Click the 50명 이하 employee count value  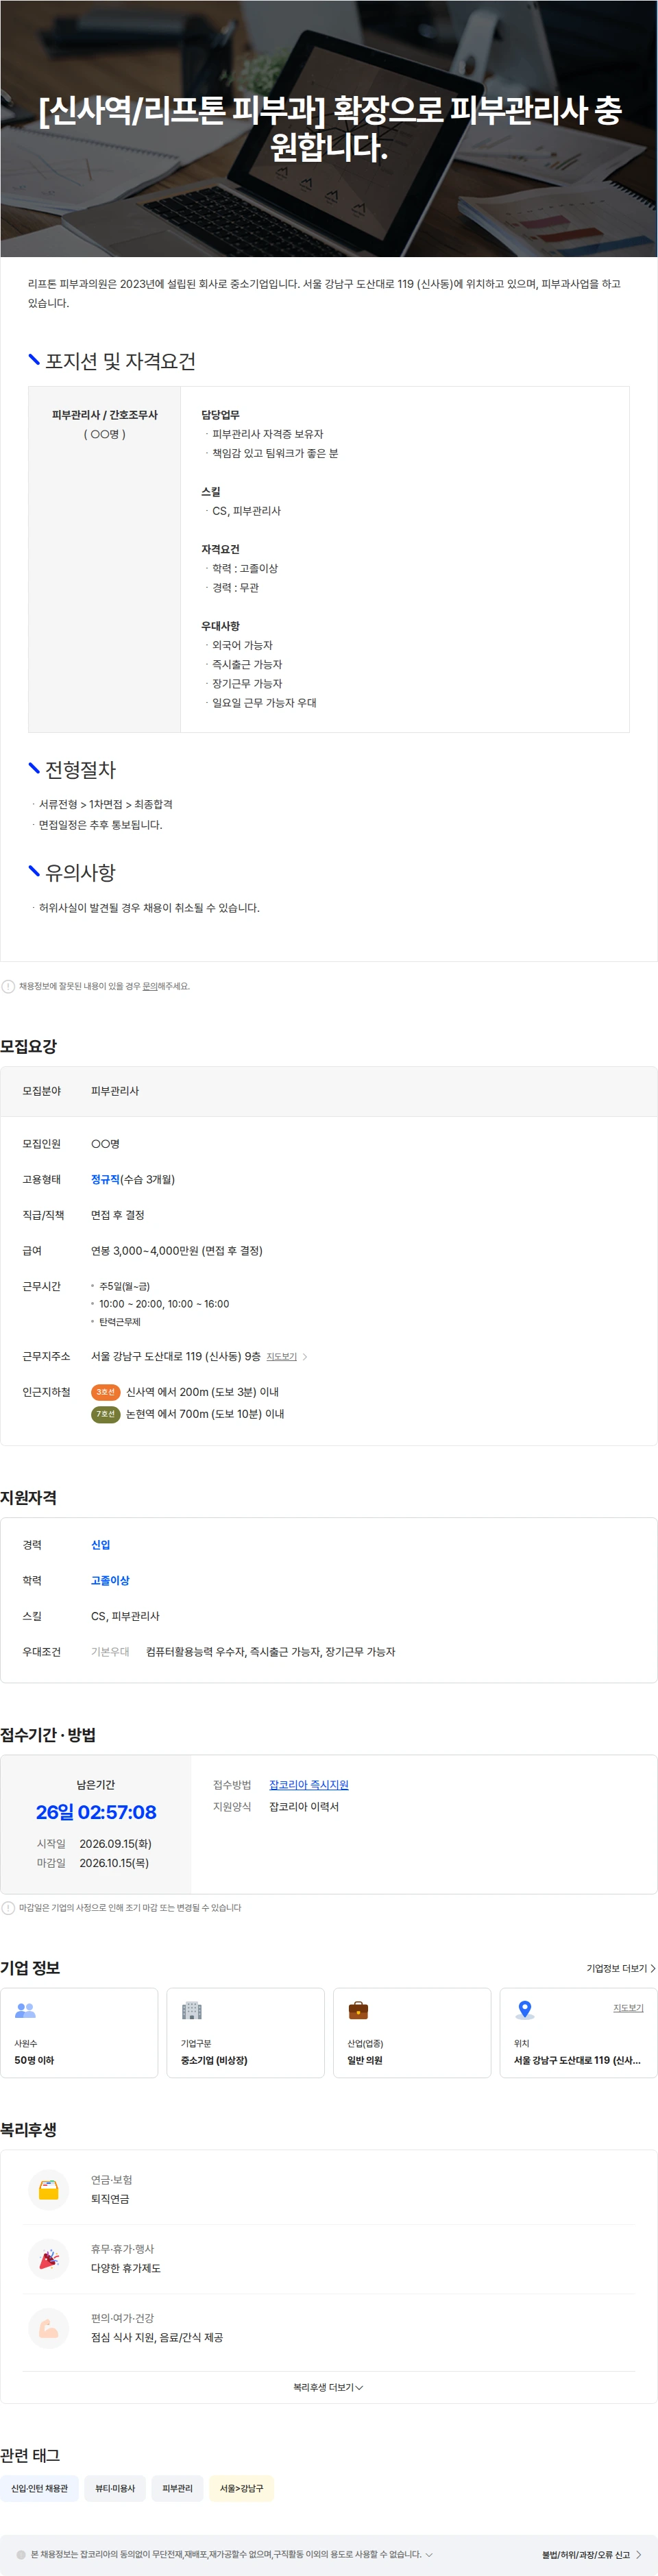34,2060
